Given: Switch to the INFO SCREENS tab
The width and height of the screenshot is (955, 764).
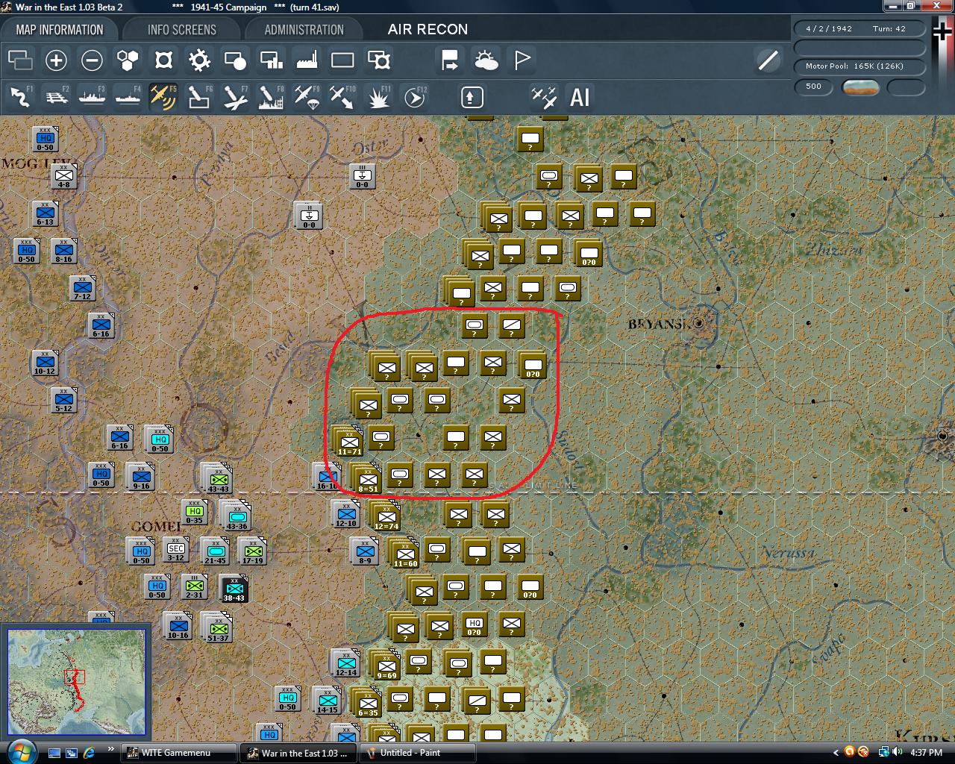Looking at the screenshot, I should [181, 30].
